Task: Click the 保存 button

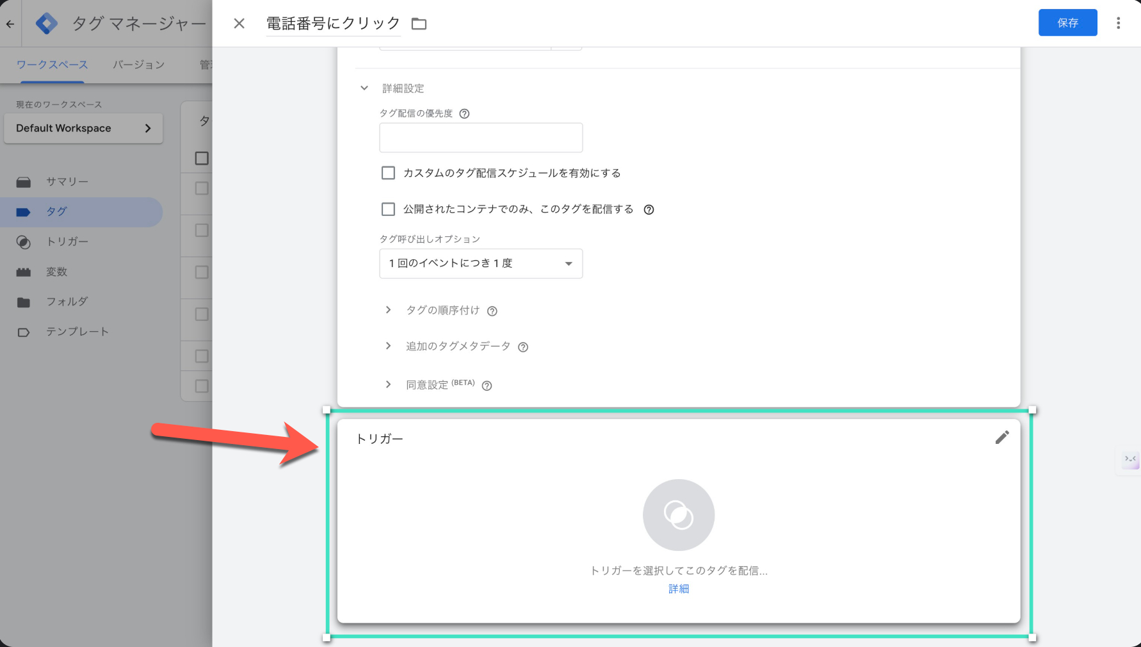Action: [x=1067, y=23]
